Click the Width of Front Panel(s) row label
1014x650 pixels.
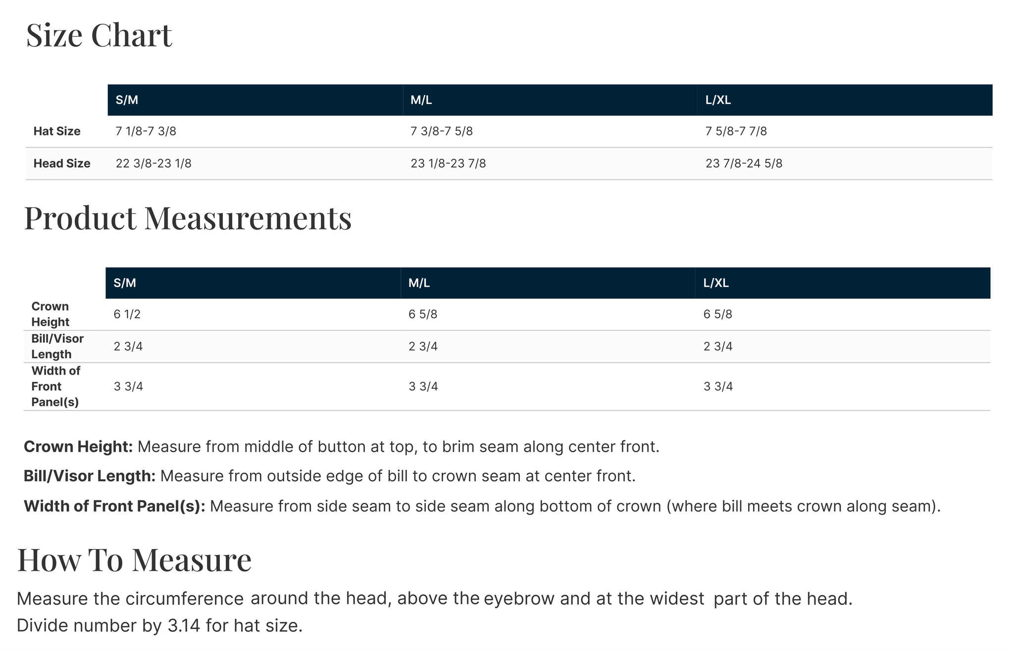click(x=55, y=386)
